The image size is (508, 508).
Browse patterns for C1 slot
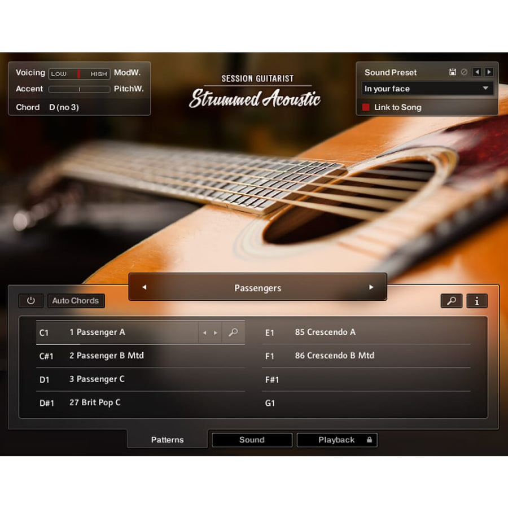(x=233, y=332)
